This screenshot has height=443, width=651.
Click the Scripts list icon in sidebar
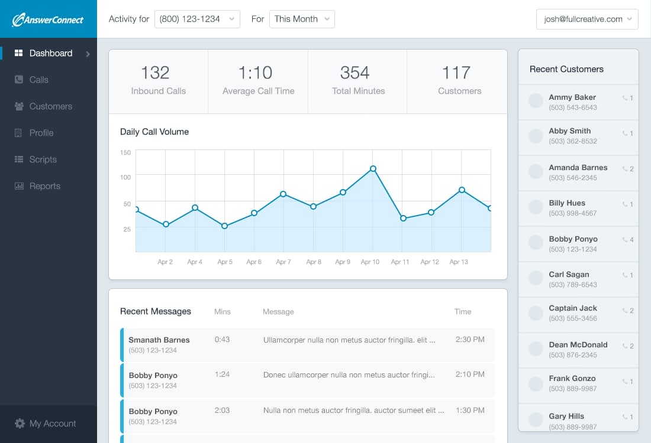(x=19, y=159)
